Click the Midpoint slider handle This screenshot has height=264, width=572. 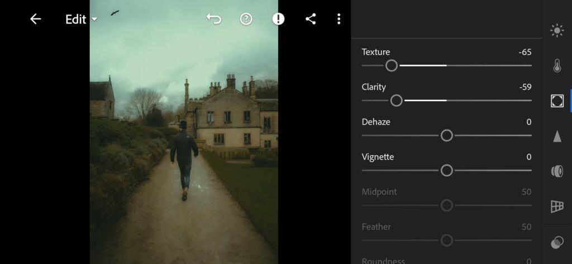(446, 205)
